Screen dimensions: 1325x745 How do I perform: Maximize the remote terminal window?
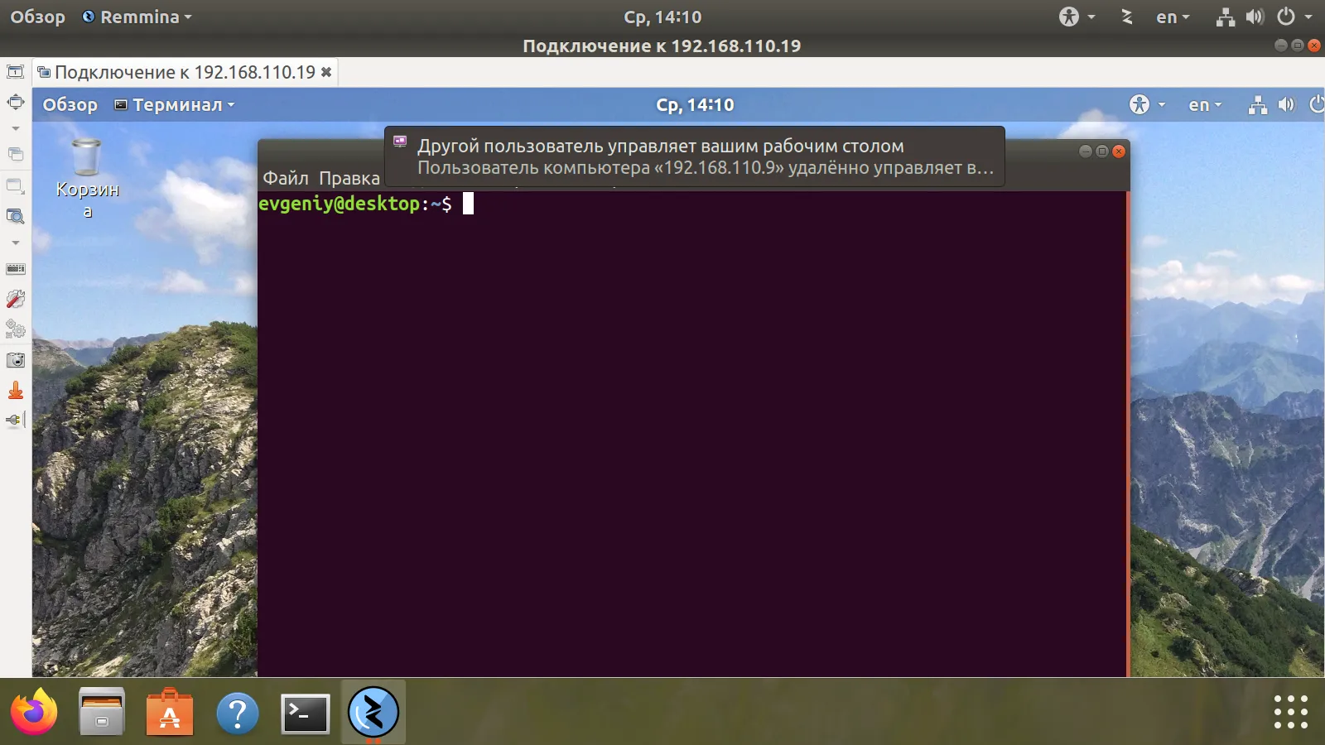[1102, 151]
